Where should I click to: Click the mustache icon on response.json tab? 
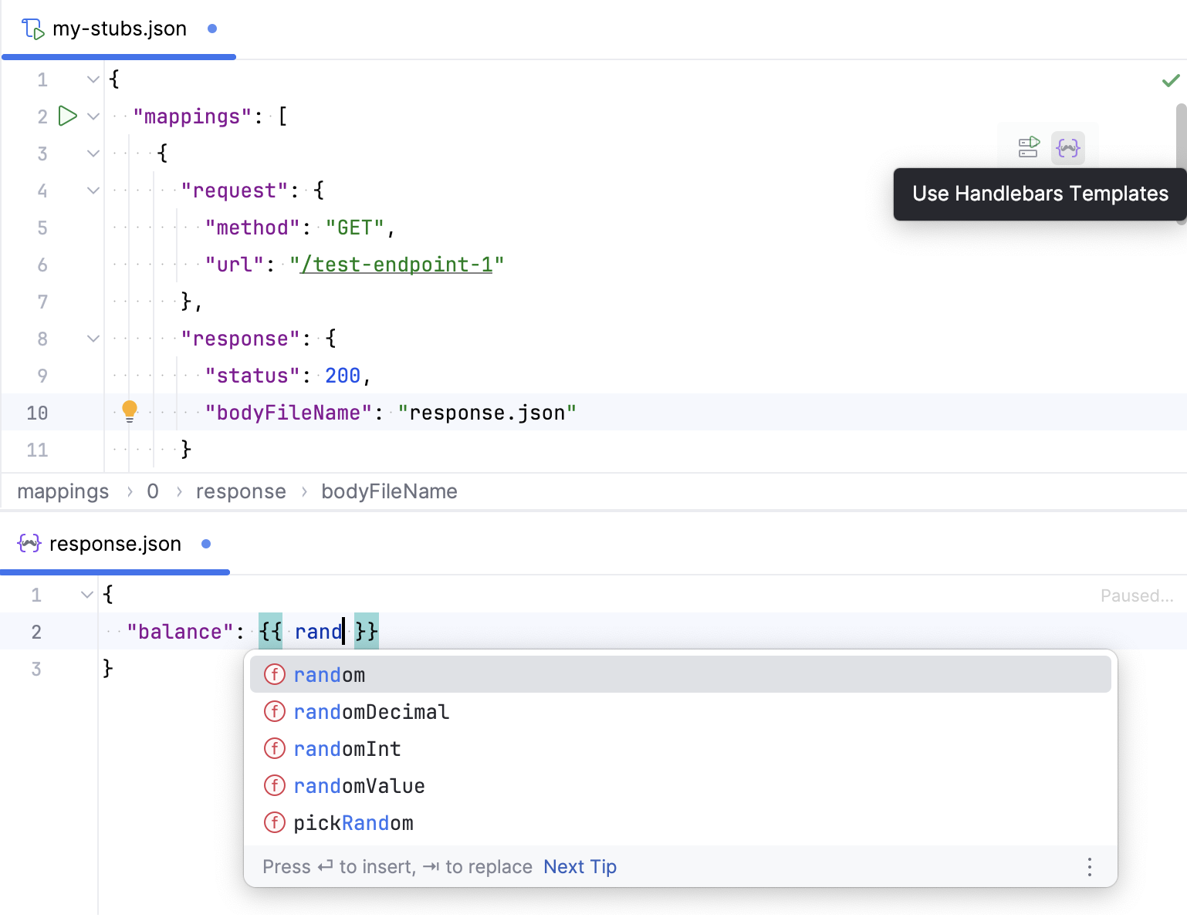click(x=28, y=543)
